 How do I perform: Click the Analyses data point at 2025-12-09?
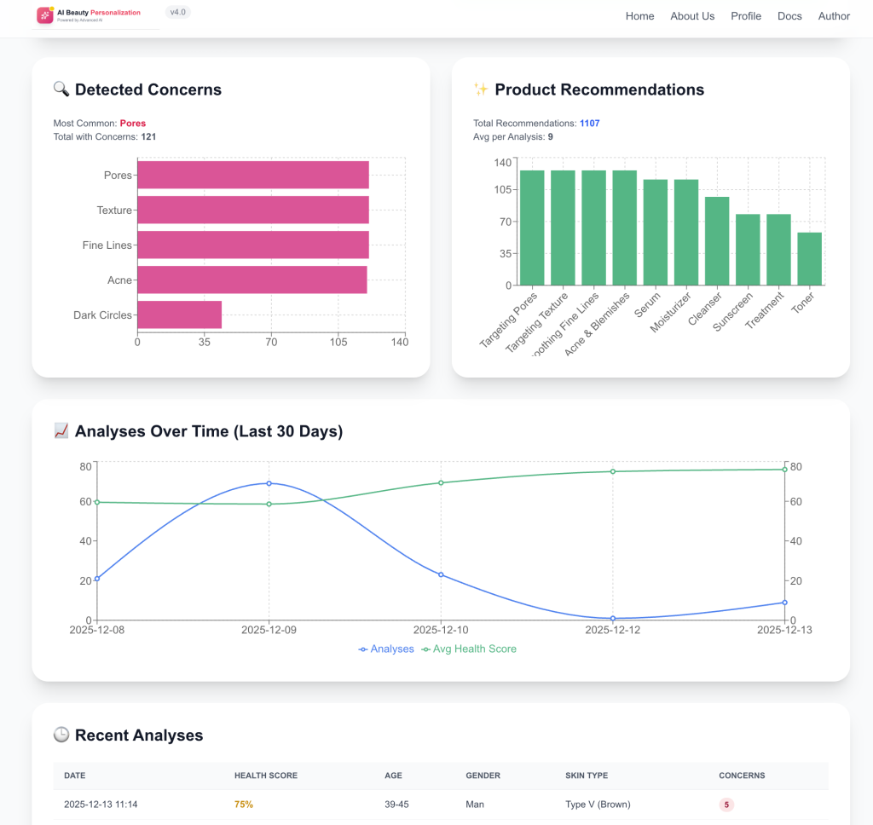click(x=269, y=483)
